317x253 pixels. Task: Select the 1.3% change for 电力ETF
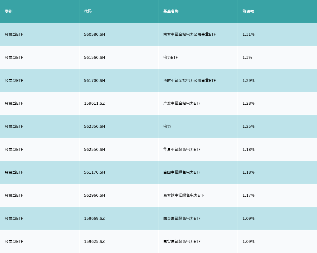[x=247, y=58]
